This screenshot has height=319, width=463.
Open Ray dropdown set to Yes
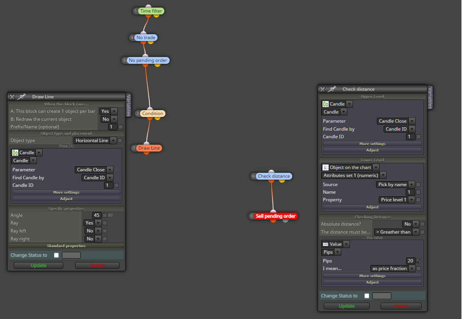[93, 223]
